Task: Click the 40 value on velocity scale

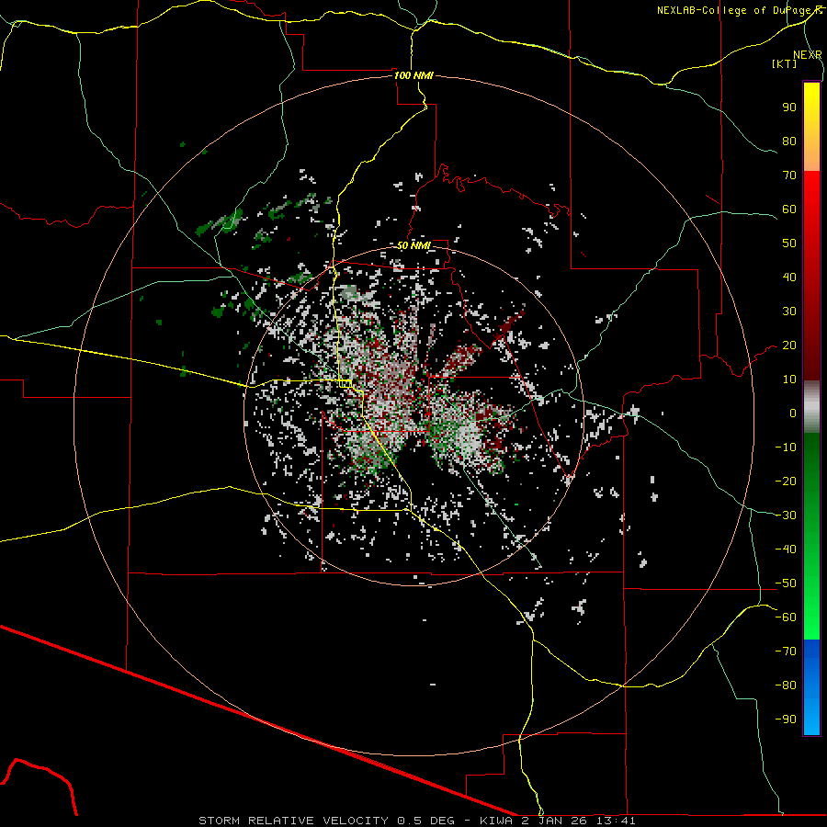Action: 789,278
